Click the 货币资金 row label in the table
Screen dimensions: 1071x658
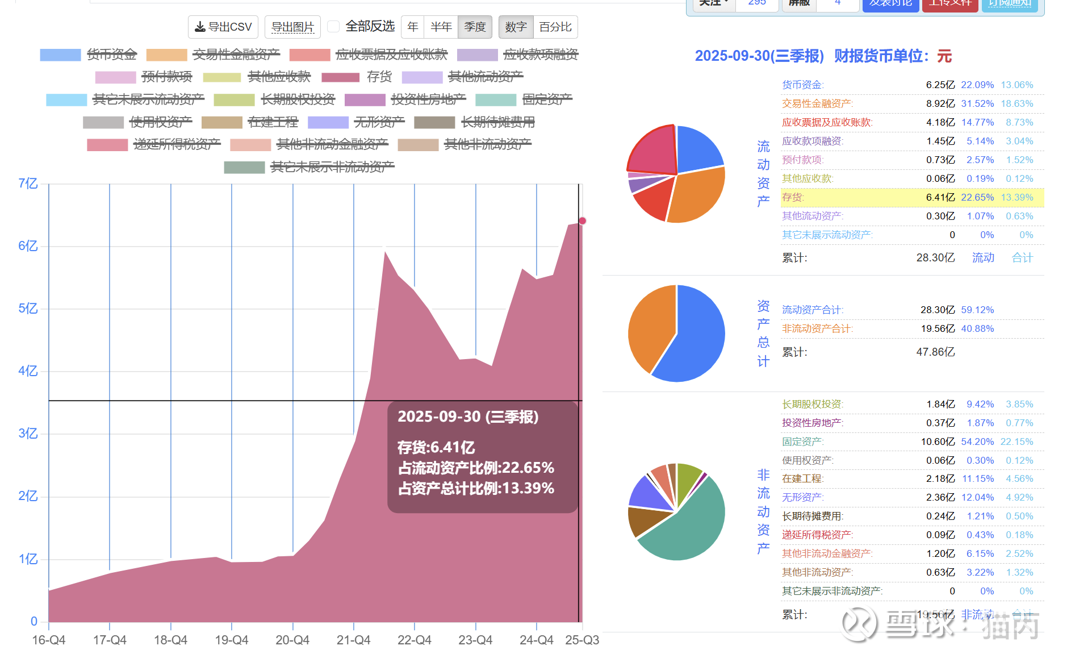pyautogui.click(x=802, y=85)
